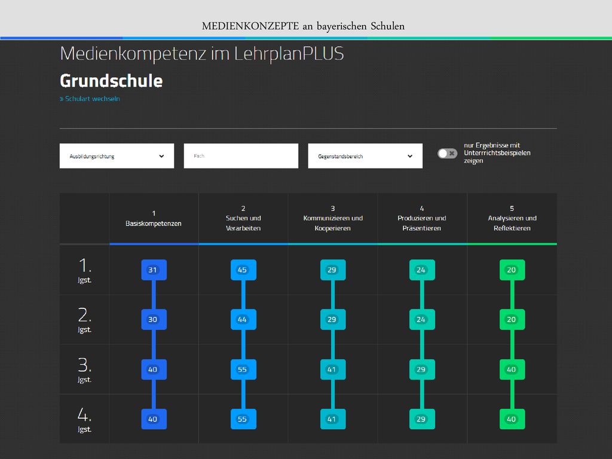This screenshot has height=459, width=612.
Task: Click badge 24 for 2. Jgst. Produzieren
Action: click(422, 319)
